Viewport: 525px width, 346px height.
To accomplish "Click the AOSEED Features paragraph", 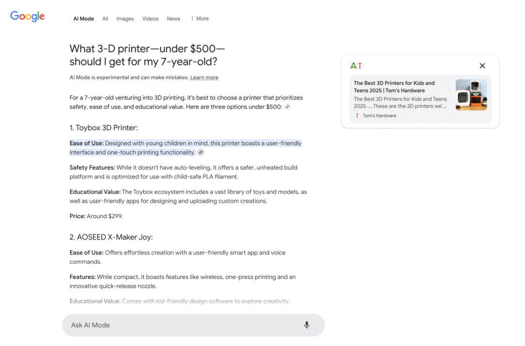I will click(182, 281).
